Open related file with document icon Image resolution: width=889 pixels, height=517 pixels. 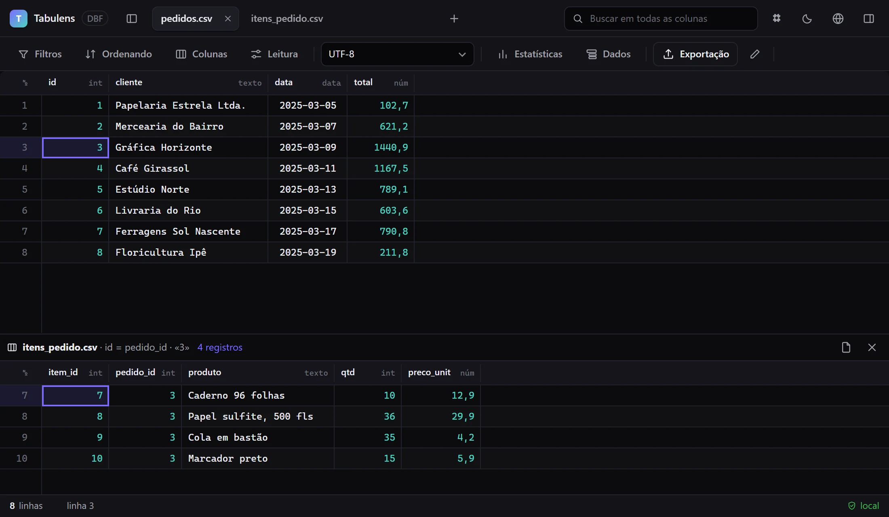pyautogui.click(x=846, y=347)
